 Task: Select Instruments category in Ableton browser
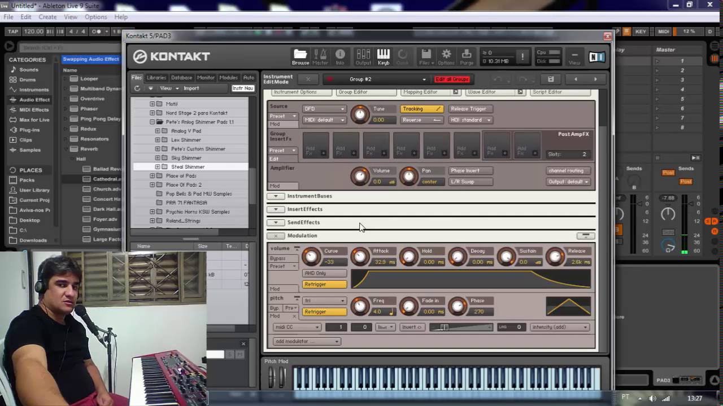34,90
